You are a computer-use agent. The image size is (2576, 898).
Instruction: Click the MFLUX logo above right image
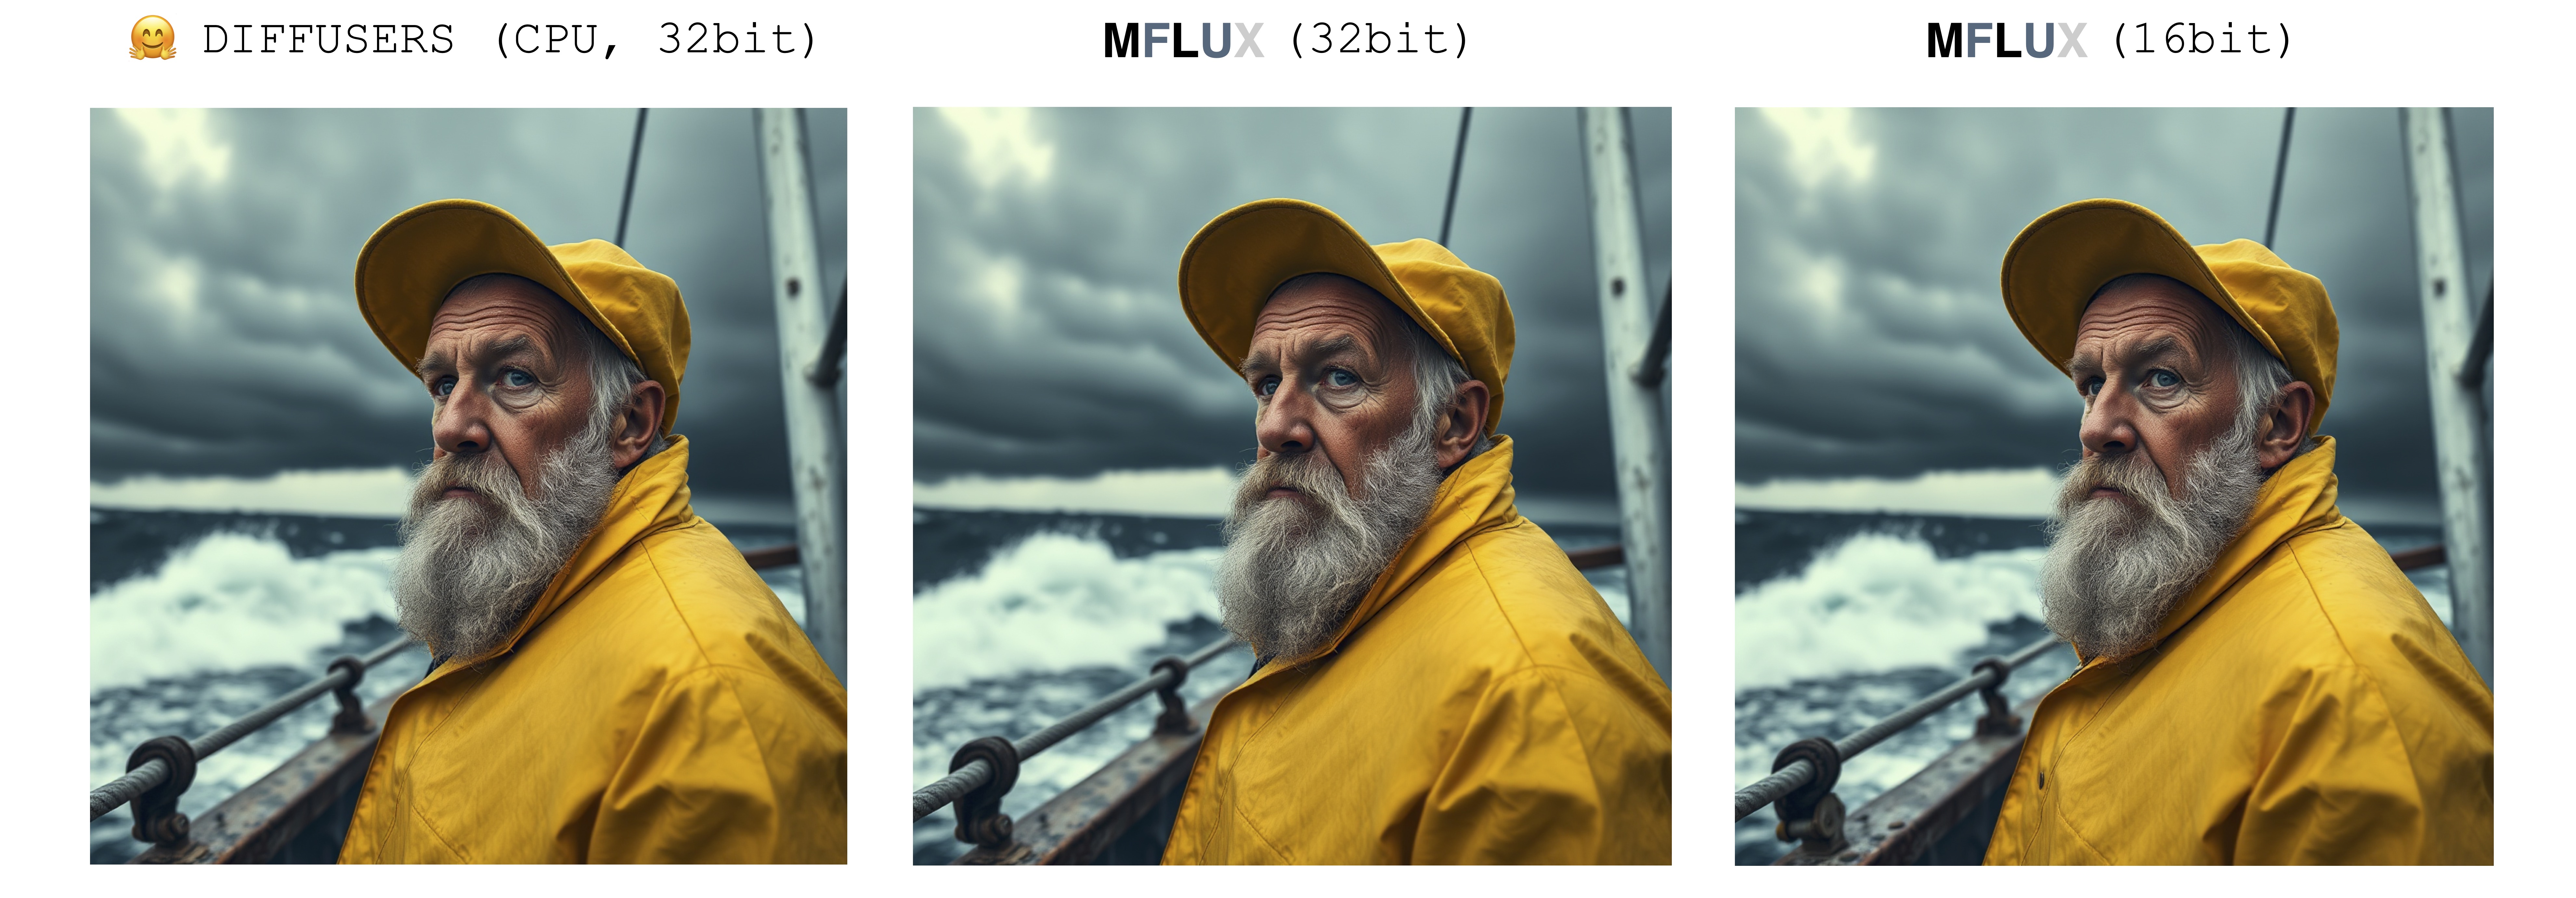tap(2006, 41)
